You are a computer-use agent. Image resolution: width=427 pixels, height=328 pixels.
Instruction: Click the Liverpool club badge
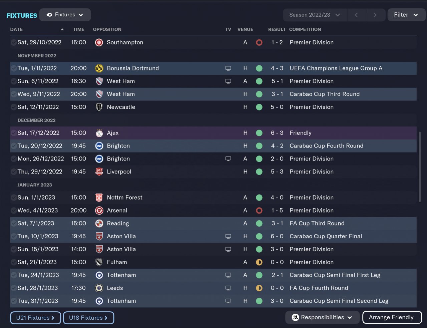(99, 172)
